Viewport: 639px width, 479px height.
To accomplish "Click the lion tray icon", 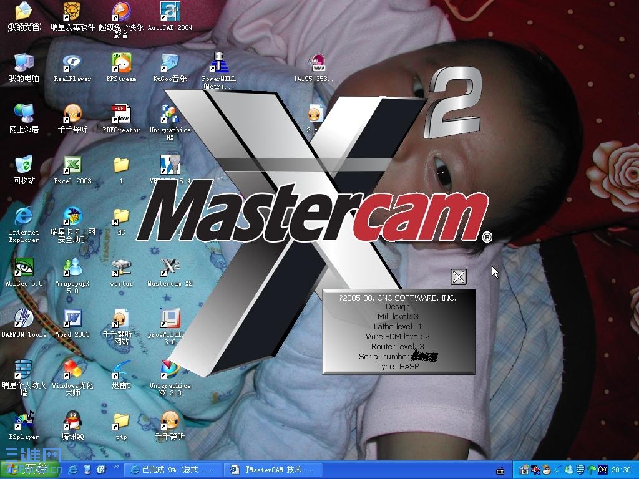I will click(547, 470).
